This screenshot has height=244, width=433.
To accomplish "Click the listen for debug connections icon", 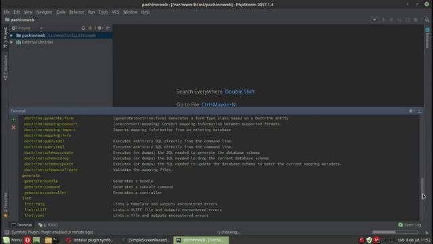I will point(407,20).
